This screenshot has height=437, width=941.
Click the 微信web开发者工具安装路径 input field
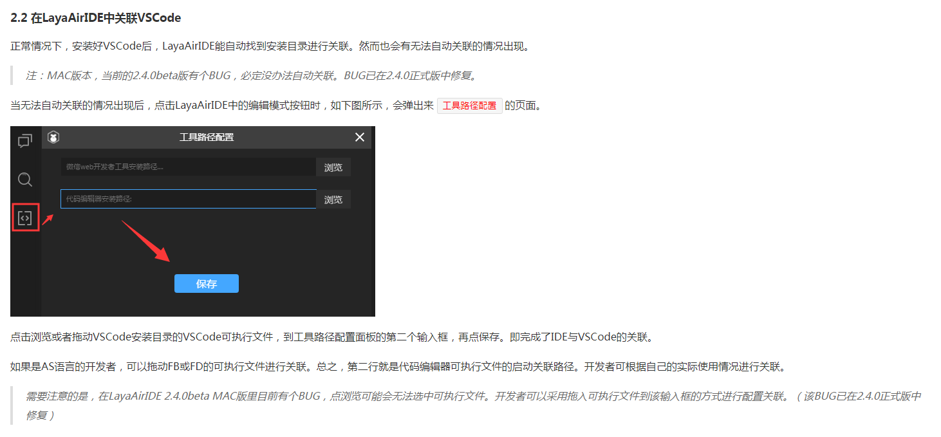[x=188, y=167]
